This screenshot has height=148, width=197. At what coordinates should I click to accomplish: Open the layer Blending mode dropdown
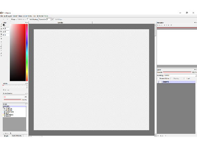point(180,75)
